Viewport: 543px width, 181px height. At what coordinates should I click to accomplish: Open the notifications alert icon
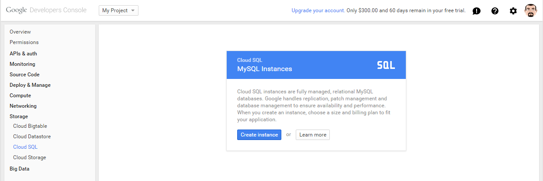pos(477,11)
